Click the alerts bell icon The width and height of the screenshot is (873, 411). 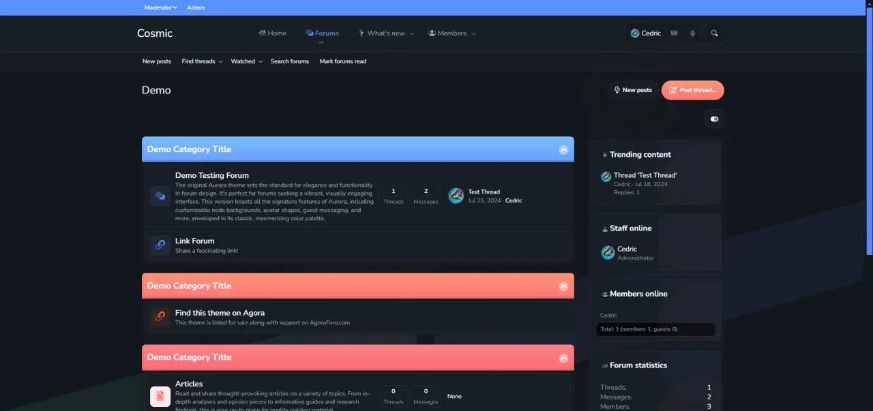(692, 33)
